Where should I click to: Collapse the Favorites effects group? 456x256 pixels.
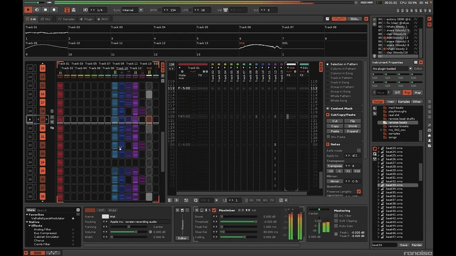coord(27,215)
